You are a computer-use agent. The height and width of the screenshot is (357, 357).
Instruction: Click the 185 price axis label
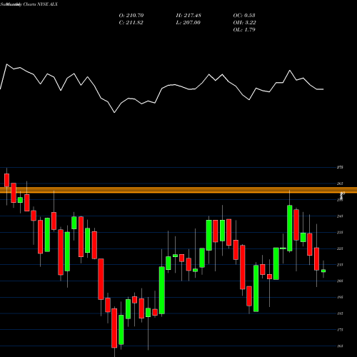point(340,313)
